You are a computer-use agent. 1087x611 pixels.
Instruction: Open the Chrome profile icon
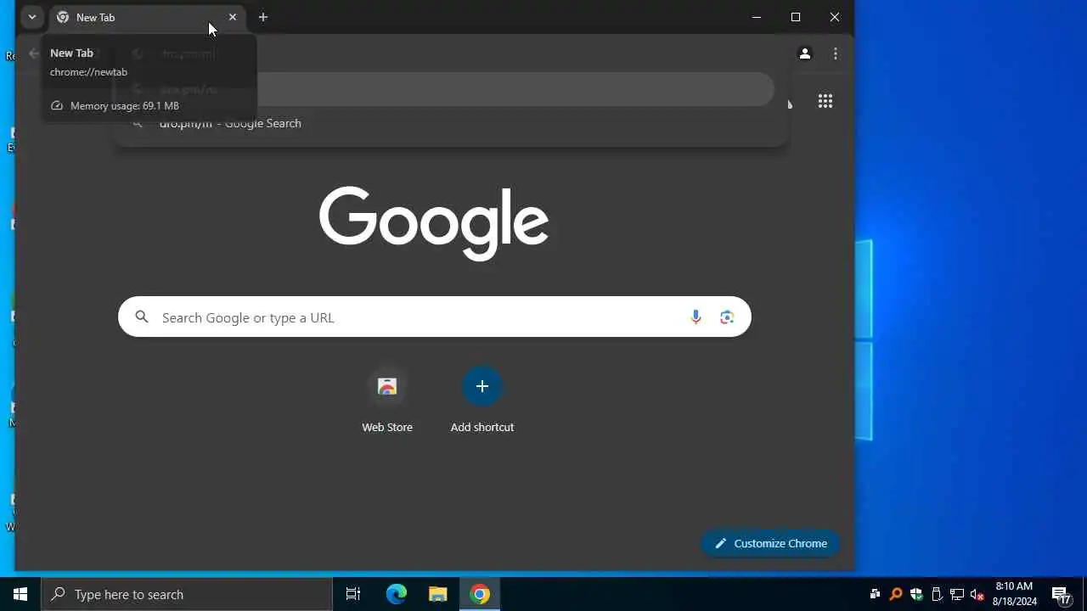805,53
